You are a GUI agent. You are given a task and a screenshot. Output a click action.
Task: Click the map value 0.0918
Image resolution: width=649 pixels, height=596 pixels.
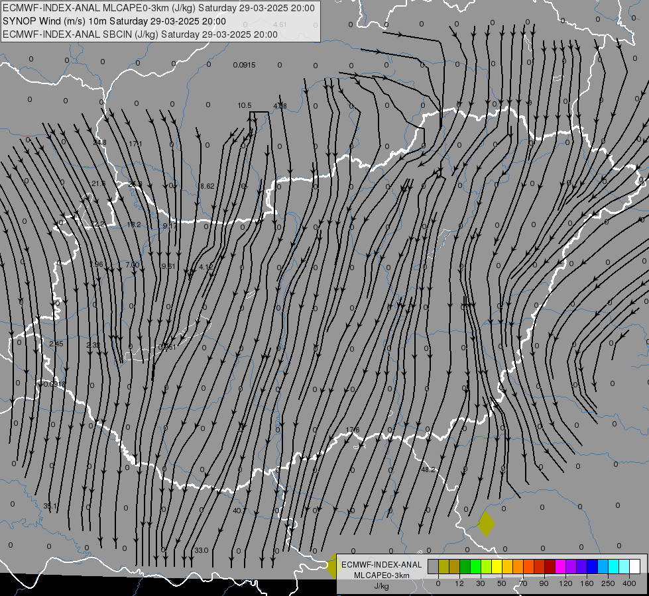pos(54,384)
